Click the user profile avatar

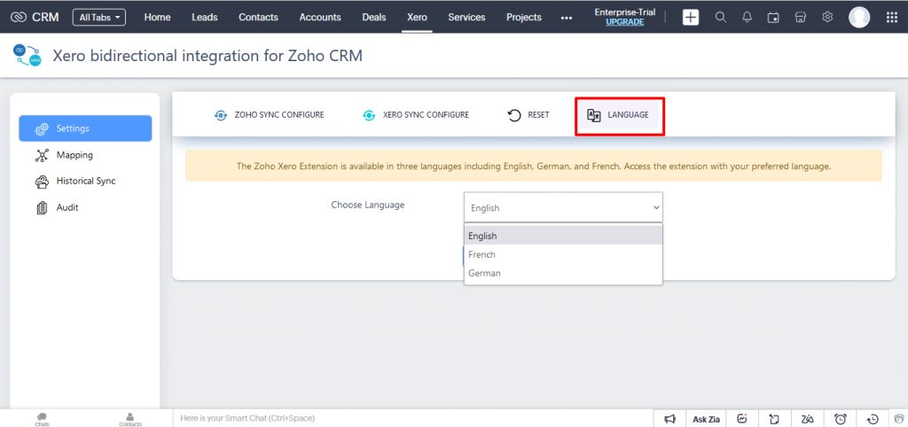(859, 18)
